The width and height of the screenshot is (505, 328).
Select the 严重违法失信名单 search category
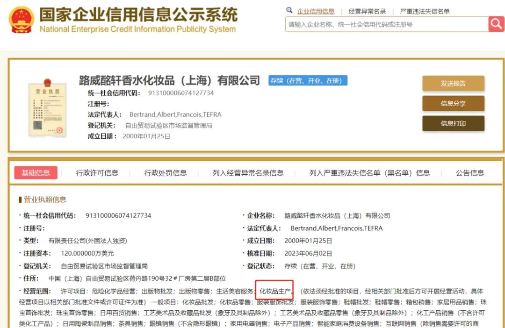point(425,11)
